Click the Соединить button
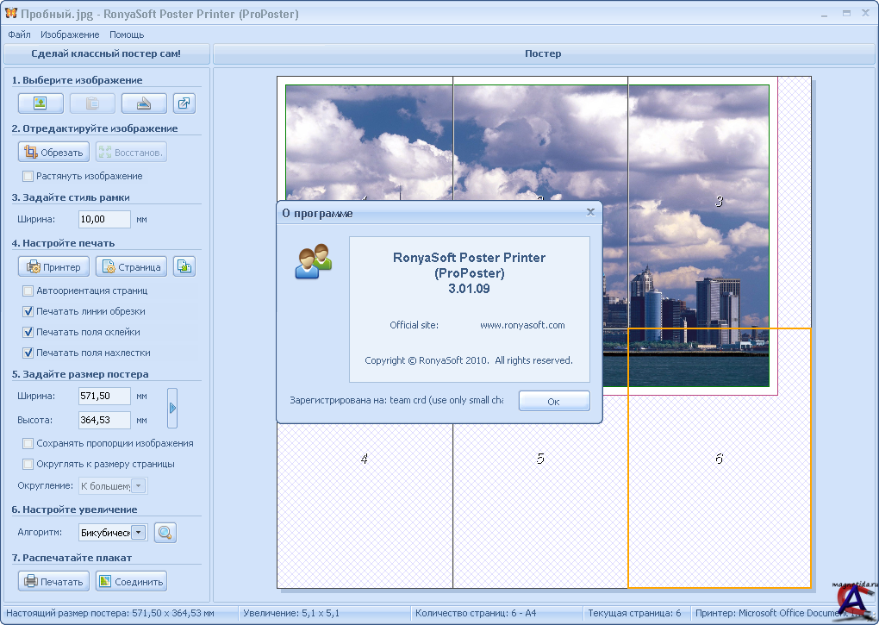This screenshot has width=879, height=625. [130, 581]
